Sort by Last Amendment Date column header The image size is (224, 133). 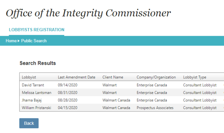click(76, 77)
